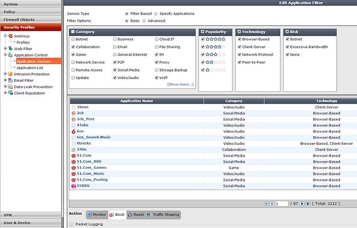Collapse the Application Control tree node
The width and height of the screenshot is (357, 228).
click(5, 55)
